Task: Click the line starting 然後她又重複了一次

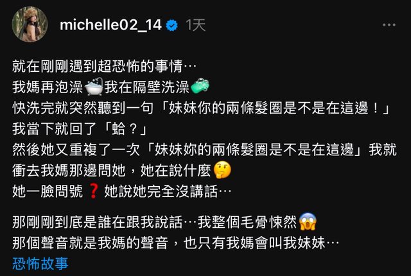Action: [x=204, y=150]
